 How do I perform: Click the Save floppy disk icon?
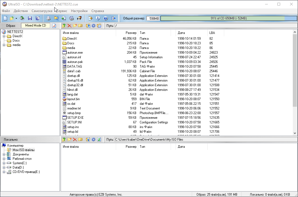pyautogui.click(x=30, y=18)
